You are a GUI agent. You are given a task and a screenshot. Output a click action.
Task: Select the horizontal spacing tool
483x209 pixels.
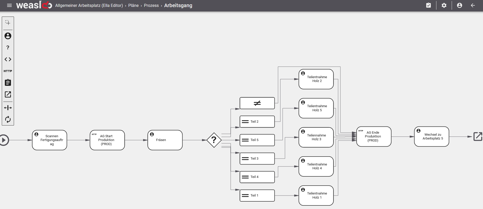[x=8, y=108]
